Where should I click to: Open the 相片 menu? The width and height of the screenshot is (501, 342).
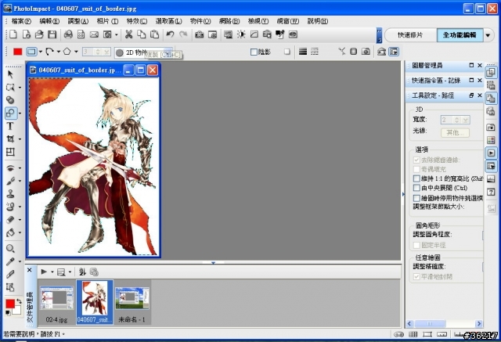click(x=107, y=21)
